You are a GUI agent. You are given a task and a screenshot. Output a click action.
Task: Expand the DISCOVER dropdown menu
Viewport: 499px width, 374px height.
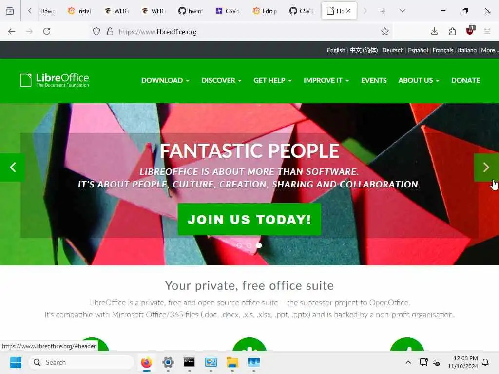pos(221,80)
